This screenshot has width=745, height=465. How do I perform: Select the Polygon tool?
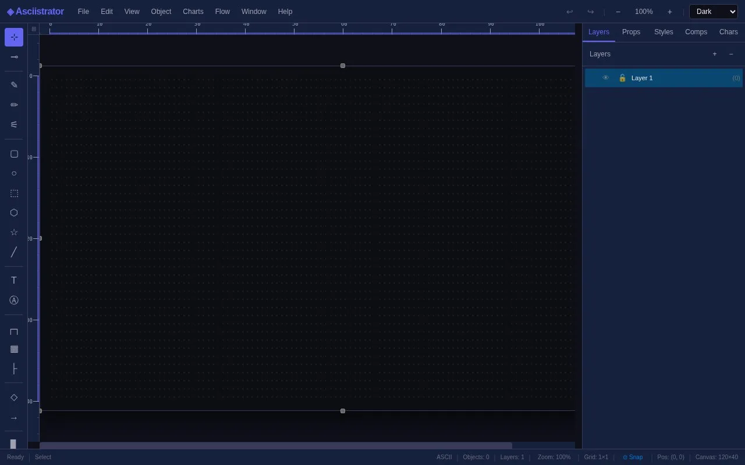(14, 213)
